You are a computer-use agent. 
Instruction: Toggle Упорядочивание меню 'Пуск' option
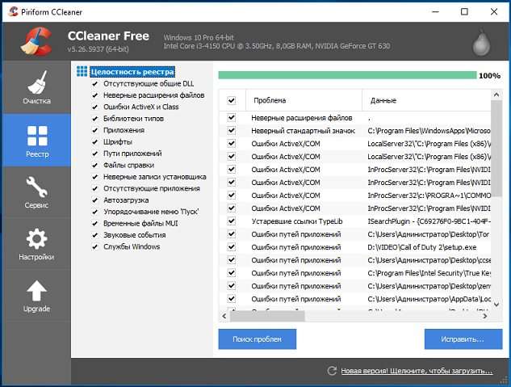click(94, 212)
